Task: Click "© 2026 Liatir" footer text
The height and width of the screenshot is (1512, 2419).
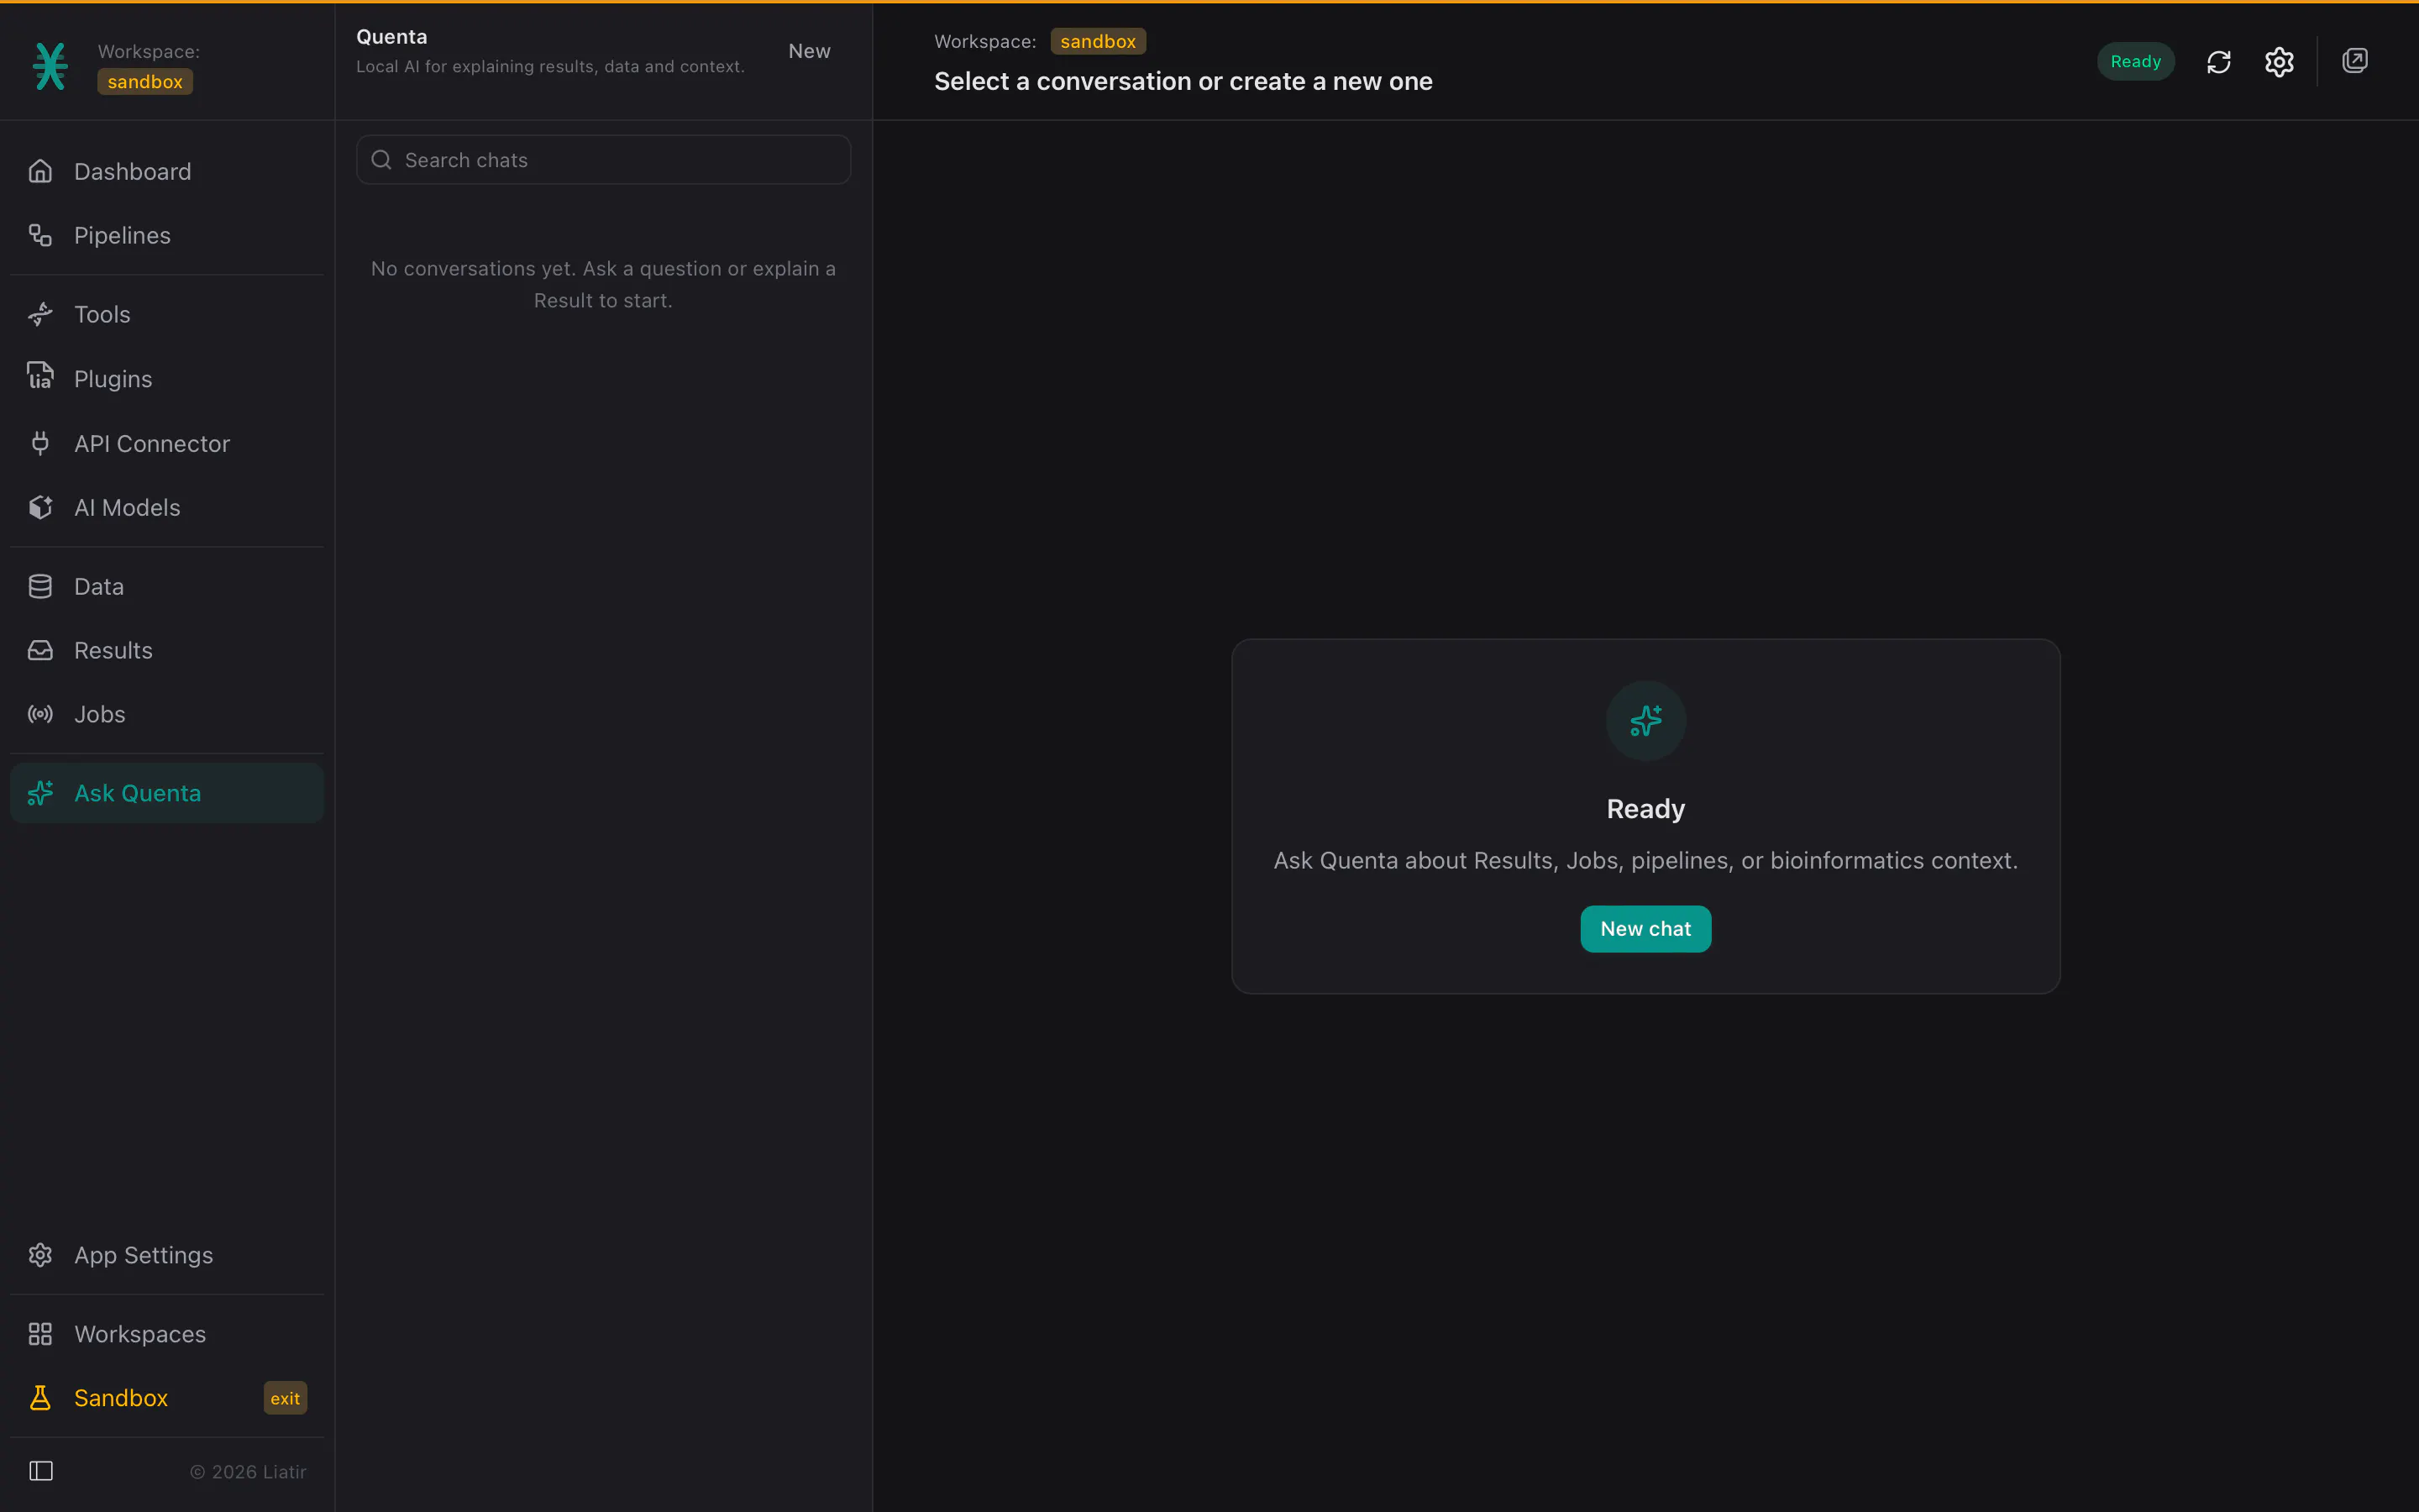Action: point(248,1472)
